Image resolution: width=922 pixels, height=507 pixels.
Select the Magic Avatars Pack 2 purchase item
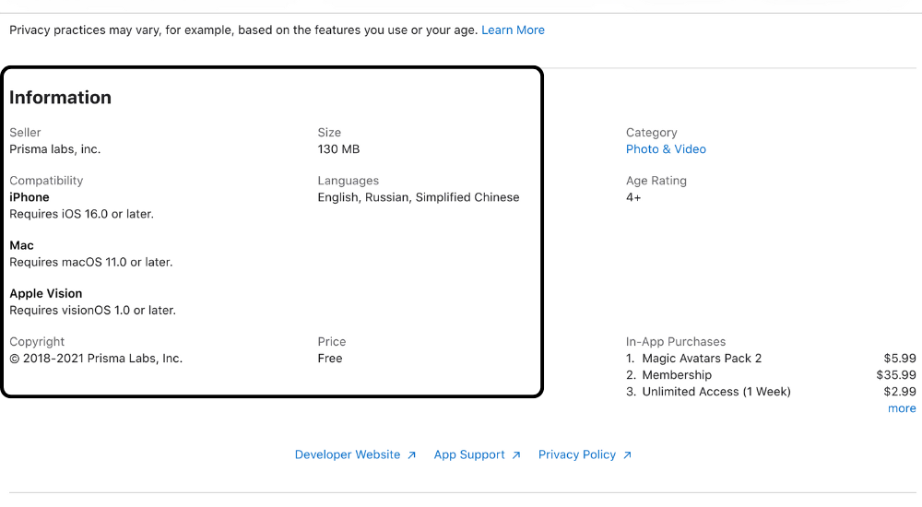(x=701, y=359)
